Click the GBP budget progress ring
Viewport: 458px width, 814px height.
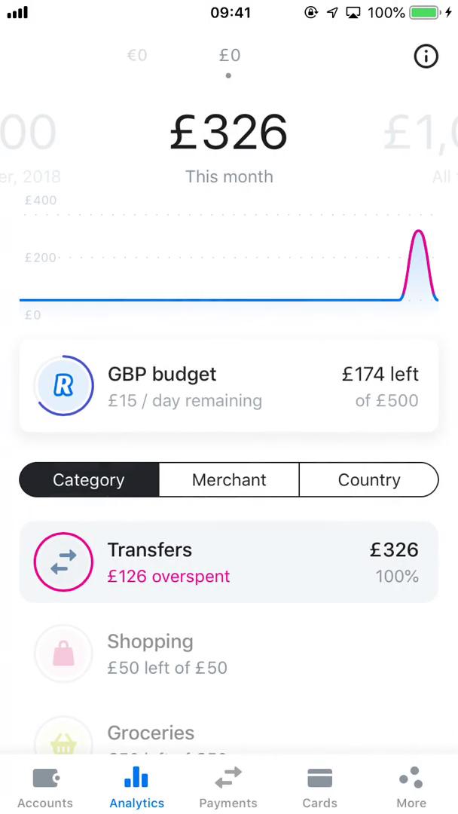tap(64, 386)
